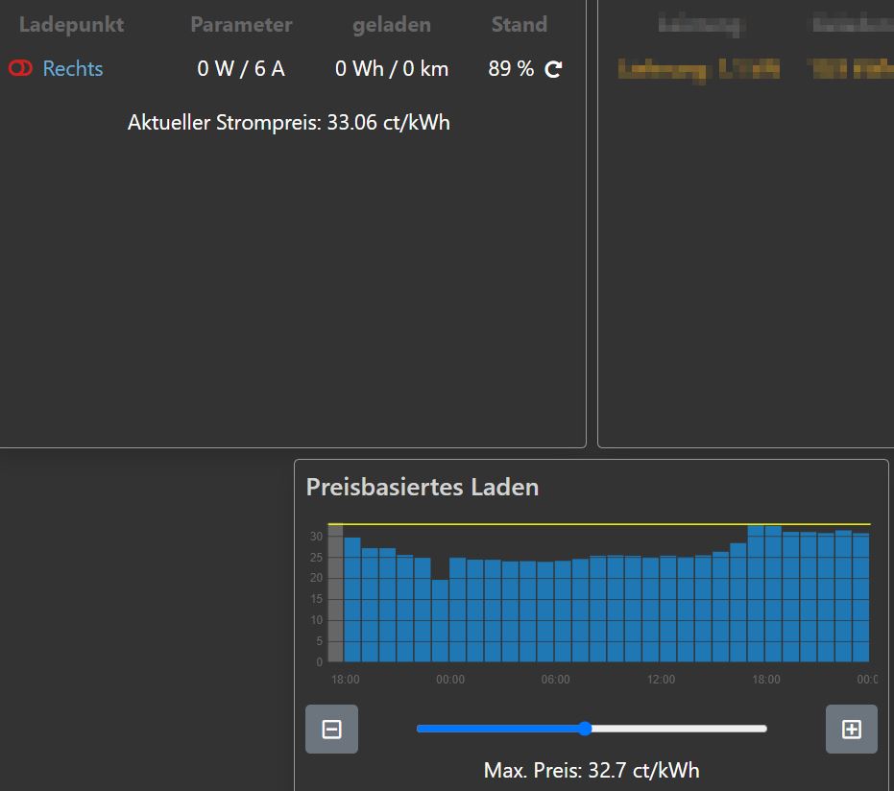Select the lowest price bar just before 00:00
Viewport: 894px width, 791px height.
[440, 621]
